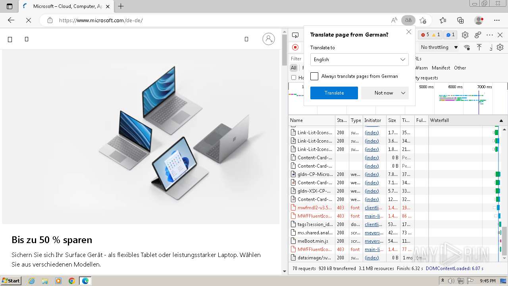Open the Translate to language dropdown
508x286 pixels.
coord(359,60)
